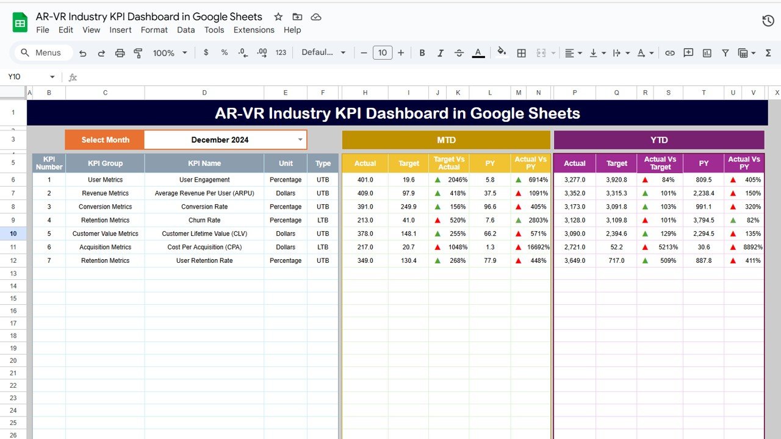
Task: Click the Insert comment icon
Action: point(688,53)
